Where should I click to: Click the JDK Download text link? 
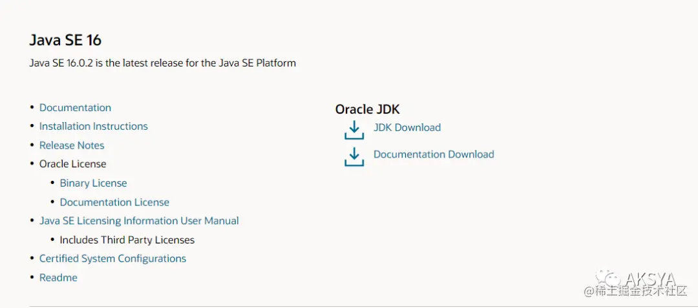[407, 128]
